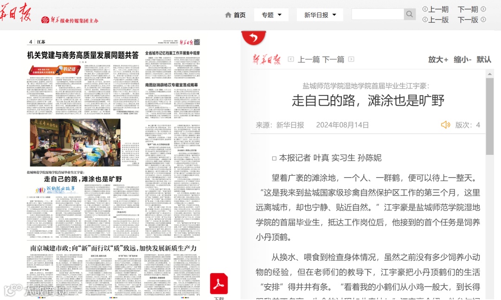Image resolution: width=501 pixels, height=300 pixels.
Task: Expand the 专题 dropdown menu
Action: (271, 15)
